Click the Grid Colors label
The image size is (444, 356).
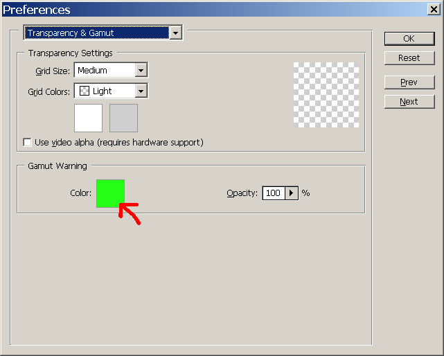click(x=48, y=91)
